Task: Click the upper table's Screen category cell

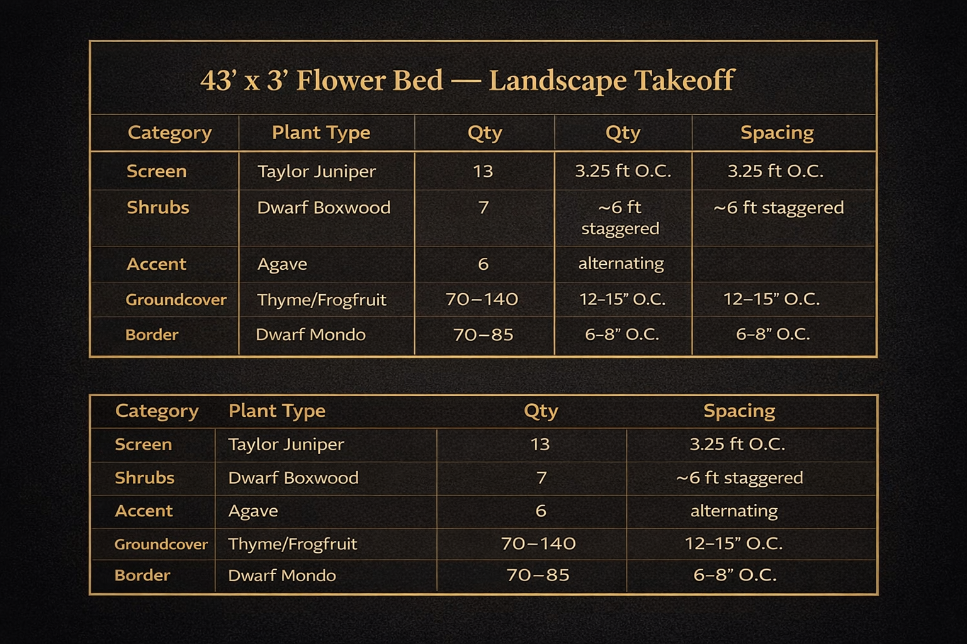Action: 156,171
